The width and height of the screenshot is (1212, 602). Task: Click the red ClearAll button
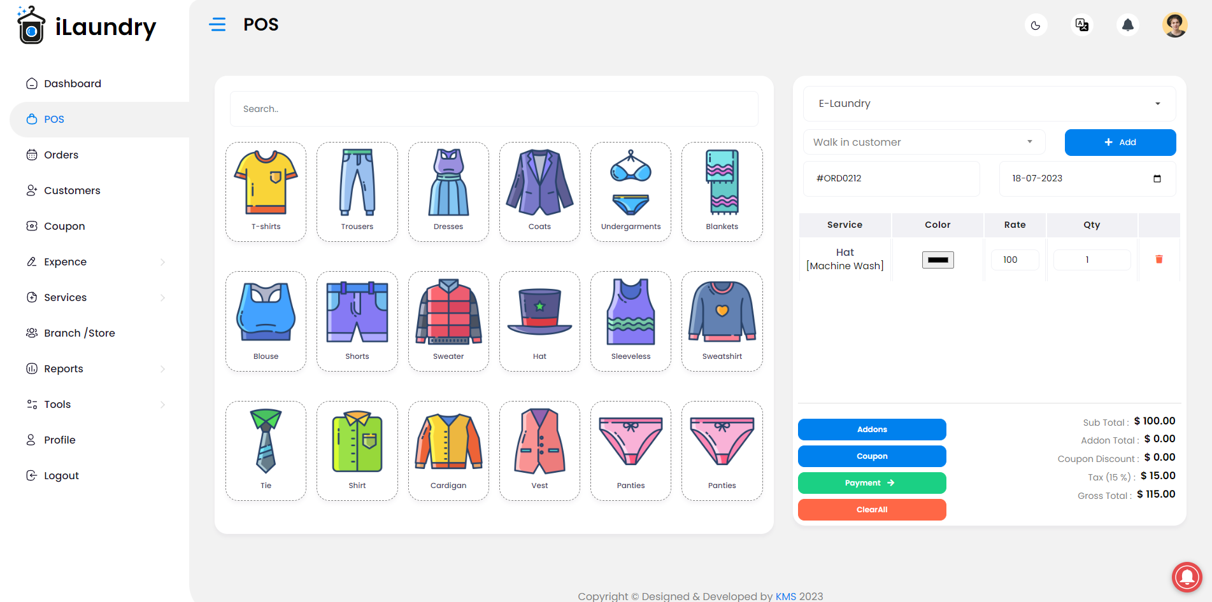pyautogui.click(x=872, y=510)
